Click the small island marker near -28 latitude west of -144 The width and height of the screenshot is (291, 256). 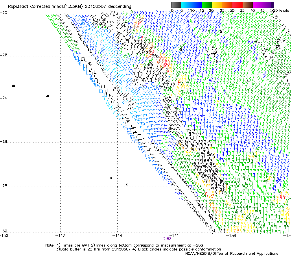click(111, 178)
